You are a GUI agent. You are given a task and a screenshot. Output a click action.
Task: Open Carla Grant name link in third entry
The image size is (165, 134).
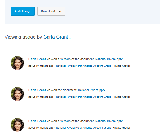(37, 121)
